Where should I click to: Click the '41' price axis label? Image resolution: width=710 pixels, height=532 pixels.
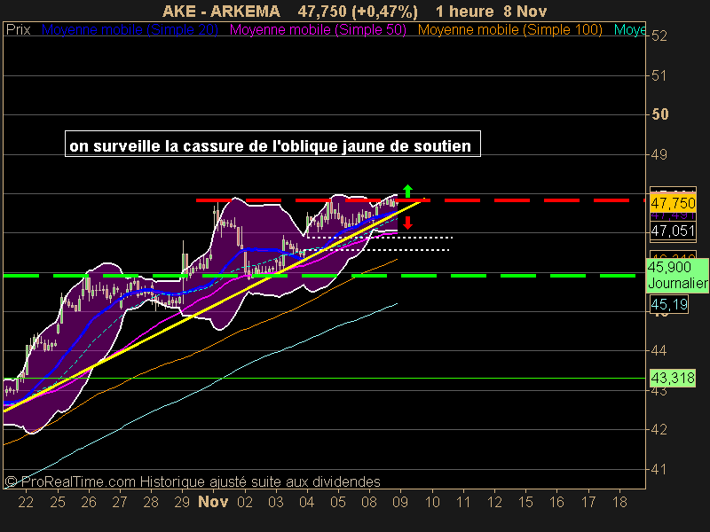point(659,470)
